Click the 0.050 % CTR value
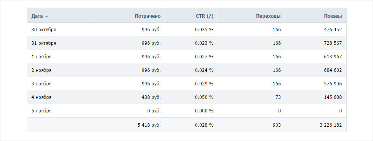The width and height of the screenshot is (373, 141). click(204, 97)
